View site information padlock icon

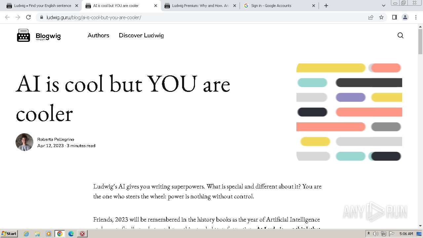click(41, 17)
